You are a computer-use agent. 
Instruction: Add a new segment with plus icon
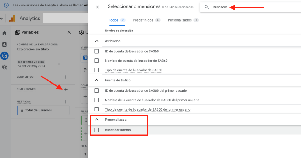(x=66, y=77)
